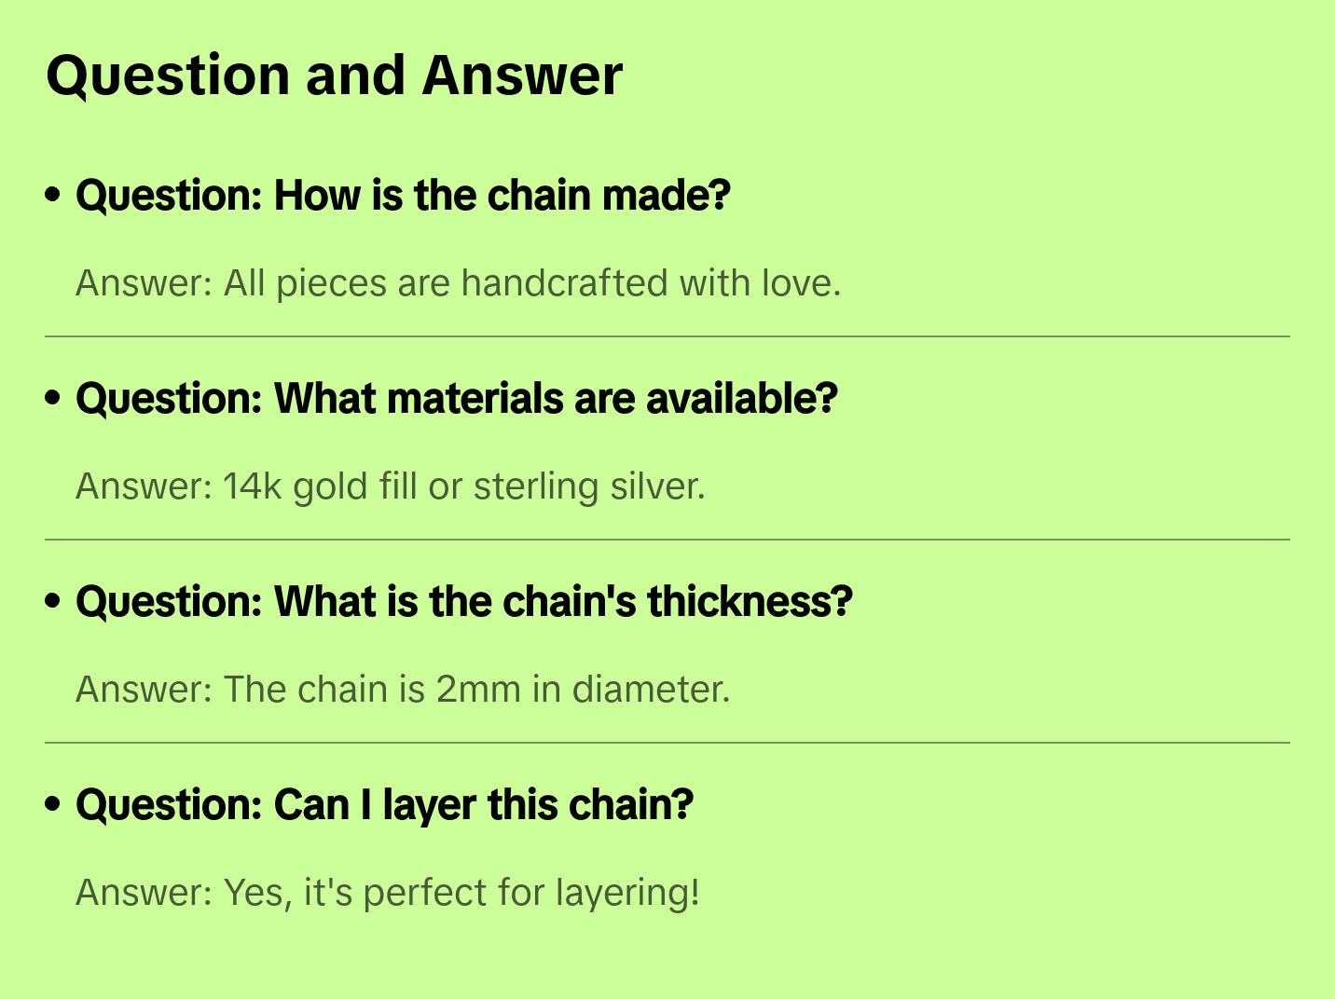Click the divider below the handcrafted answer

[x=667, y=336]
